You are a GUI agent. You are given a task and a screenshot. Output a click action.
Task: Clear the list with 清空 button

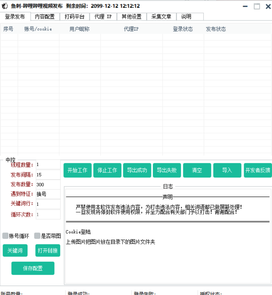[197, 170]
